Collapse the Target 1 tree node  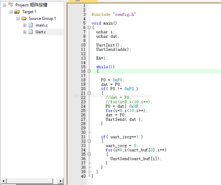pos(11,12)
